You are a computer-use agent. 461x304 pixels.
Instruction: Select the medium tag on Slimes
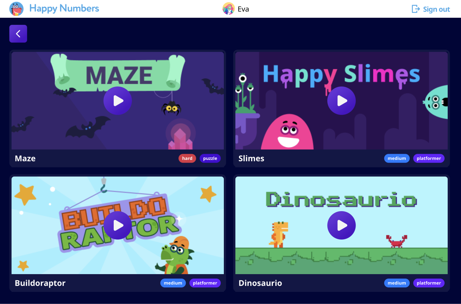[x=396, y=159]
